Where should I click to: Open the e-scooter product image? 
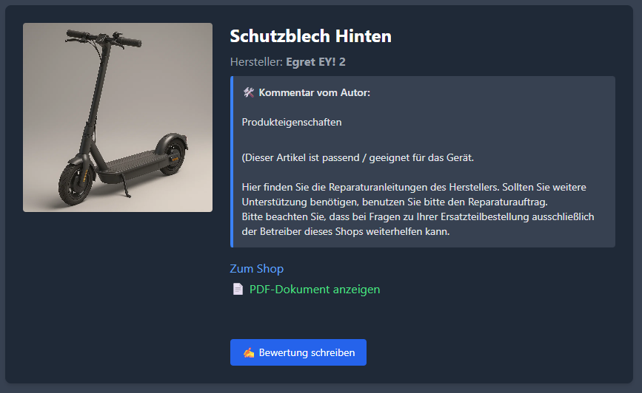point(118,117)
